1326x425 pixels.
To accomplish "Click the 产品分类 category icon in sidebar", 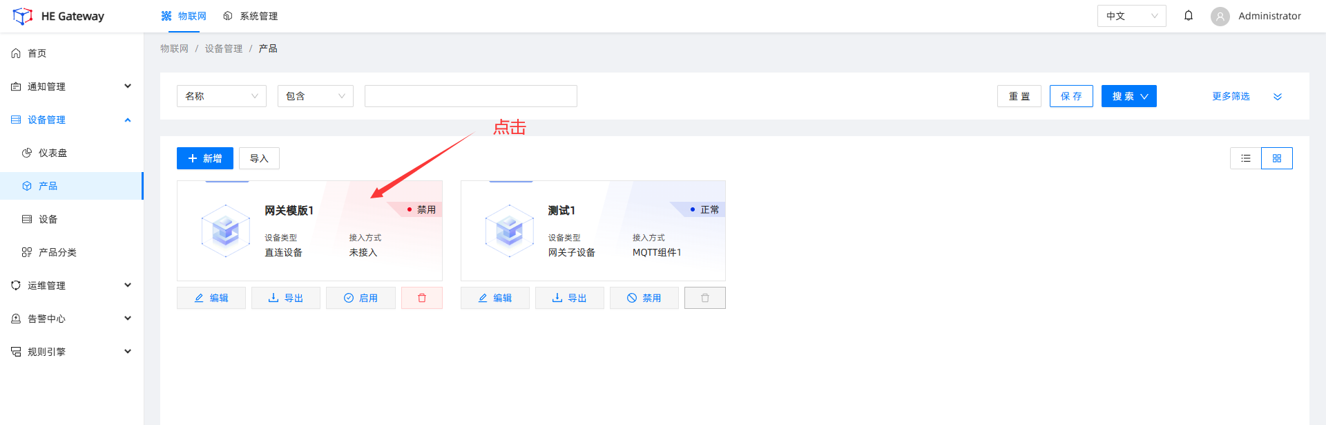I will pyautogui.click(x=27, y=252).
